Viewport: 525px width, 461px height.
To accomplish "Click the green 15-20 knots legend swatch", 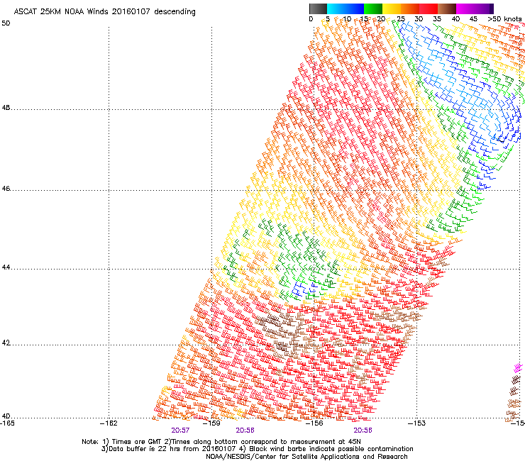I will (373, 9).
